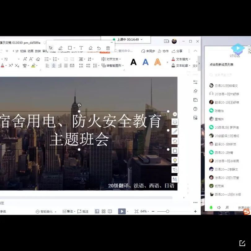Click the lightbulb icon beside the slide
This screenshot has height=251, width=251.
[x=175, y=160]
